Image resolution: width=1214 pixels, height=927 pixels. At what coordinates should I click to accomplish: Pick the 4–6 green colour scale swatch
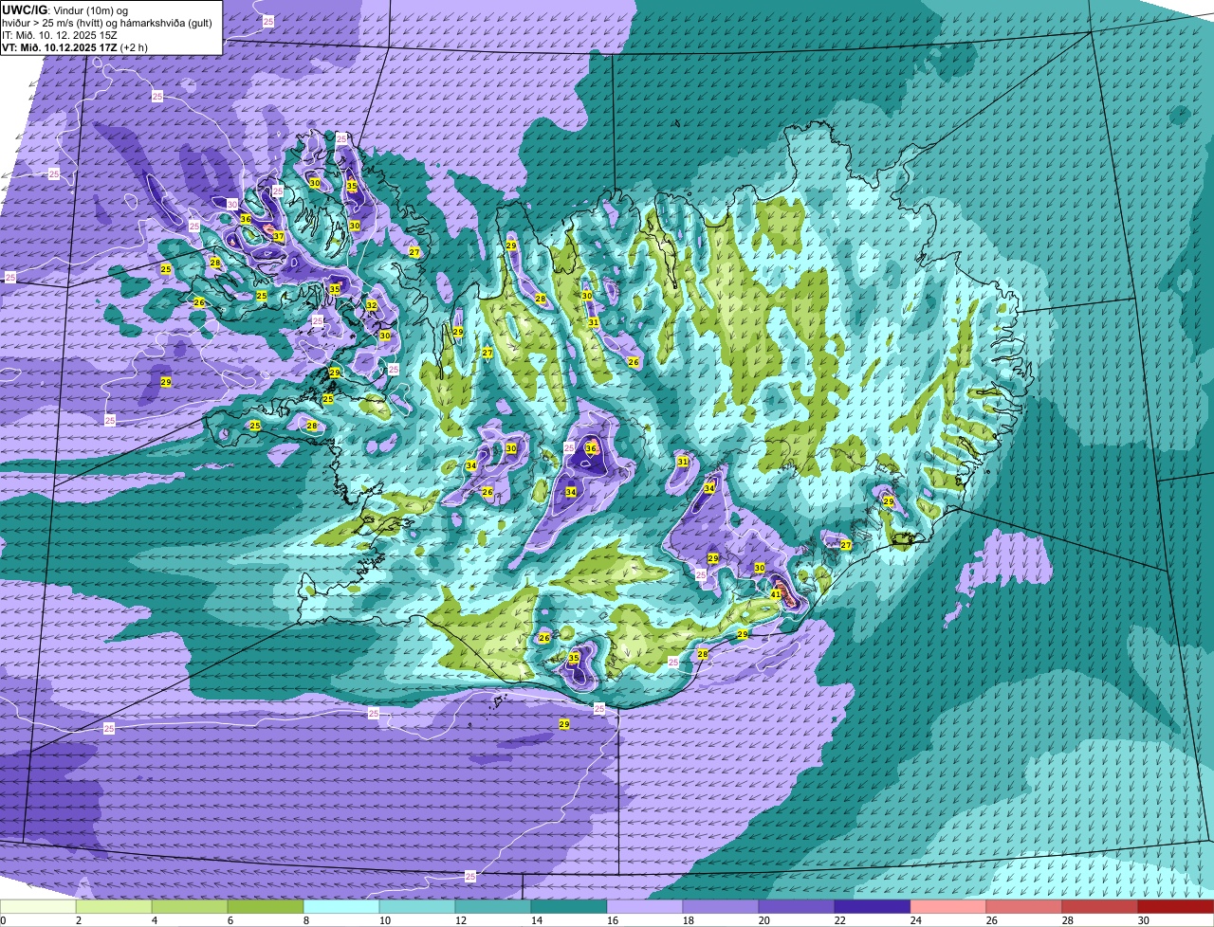[x=190, y=907]
